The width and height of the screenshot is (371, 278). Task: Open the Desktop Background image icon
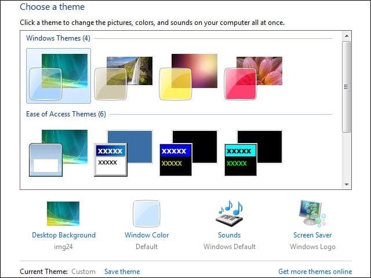pyautogui.click(x=63, y=214)
